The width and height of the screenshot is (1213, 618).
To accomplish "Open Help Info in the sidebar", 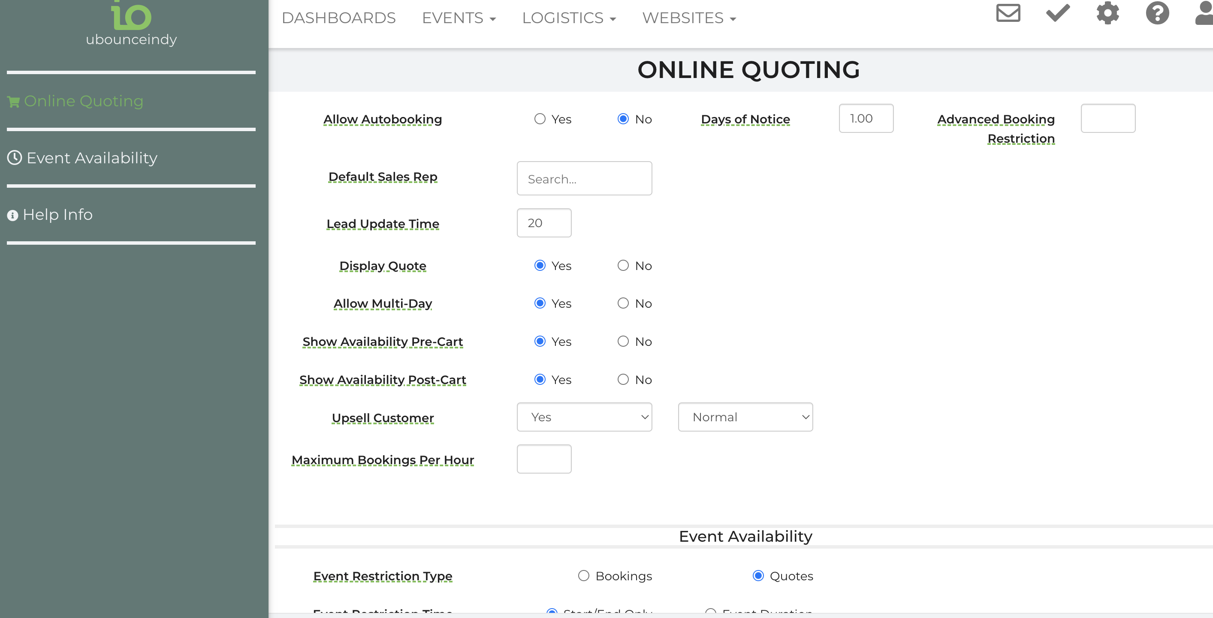I will point(57,215).
